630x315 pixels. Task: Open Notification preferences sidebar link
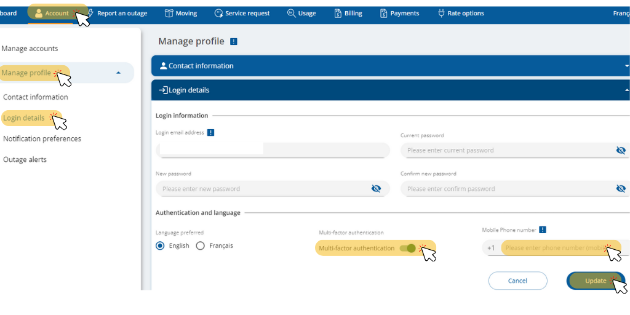(42, 138)
